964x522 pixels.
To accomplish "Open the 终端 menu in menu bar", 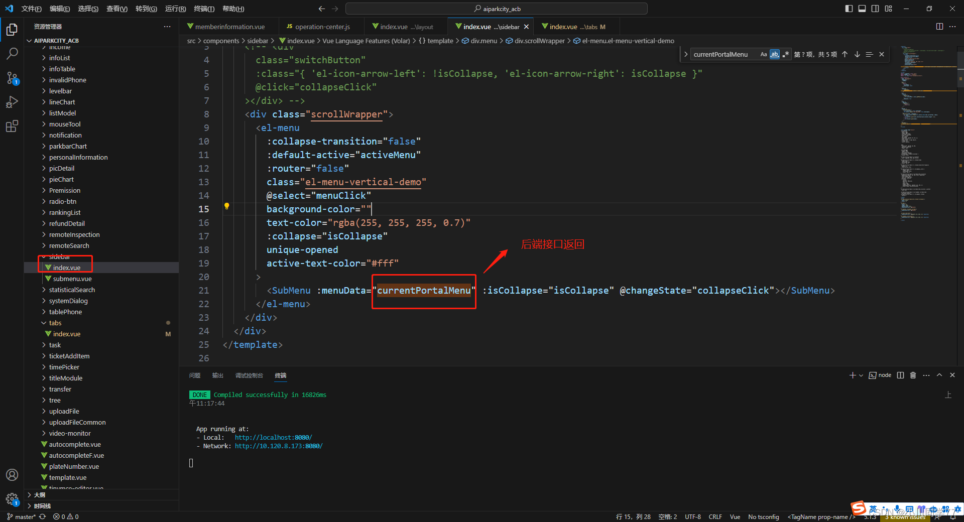I will click(203, 9).
